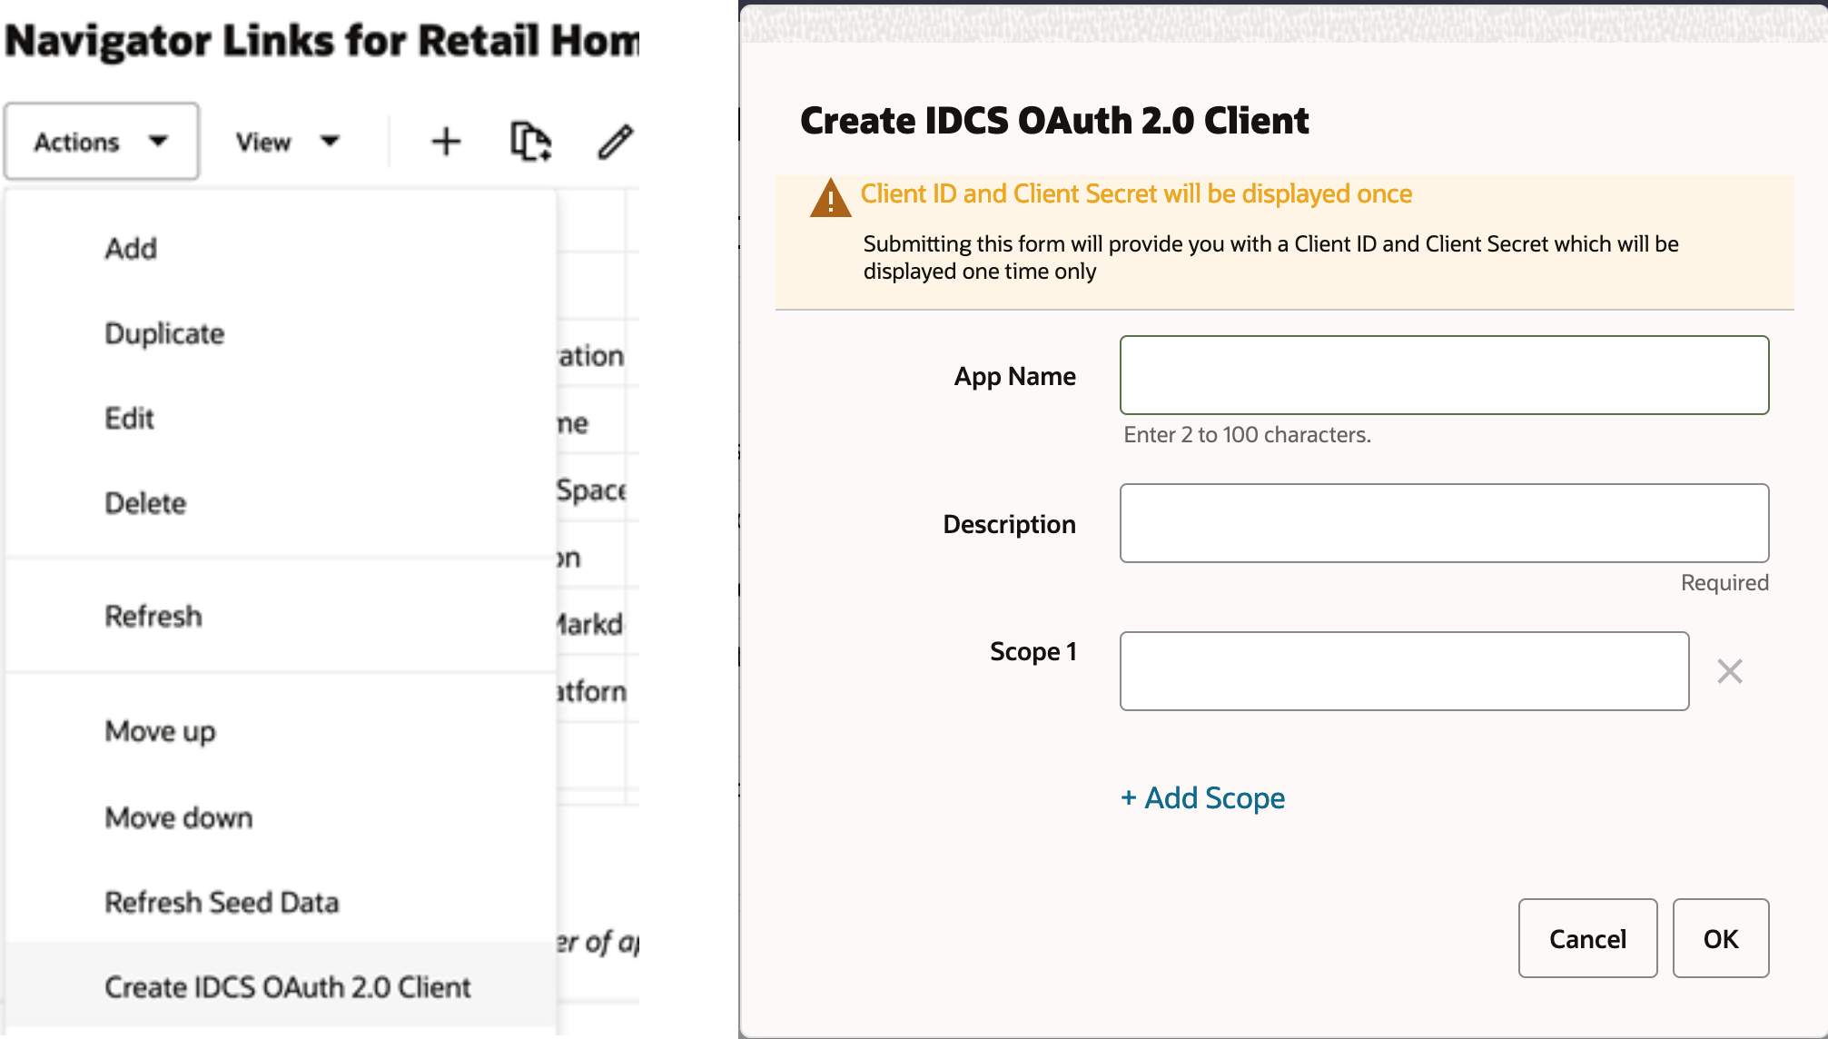Focus the Scope 1 input field
Screen dimensions: 1828x1039
coord(1404,671)
